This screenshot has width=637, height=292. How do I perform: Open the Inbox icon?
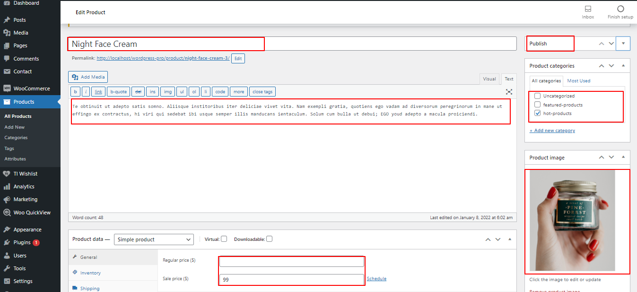tap(588, 9)
